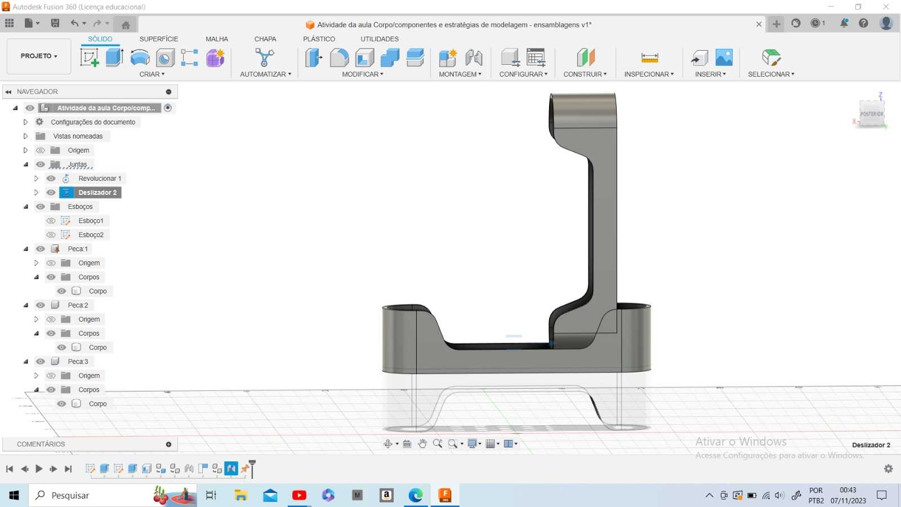Open the CONSTRUIR dropdown menu

[585, 74]
